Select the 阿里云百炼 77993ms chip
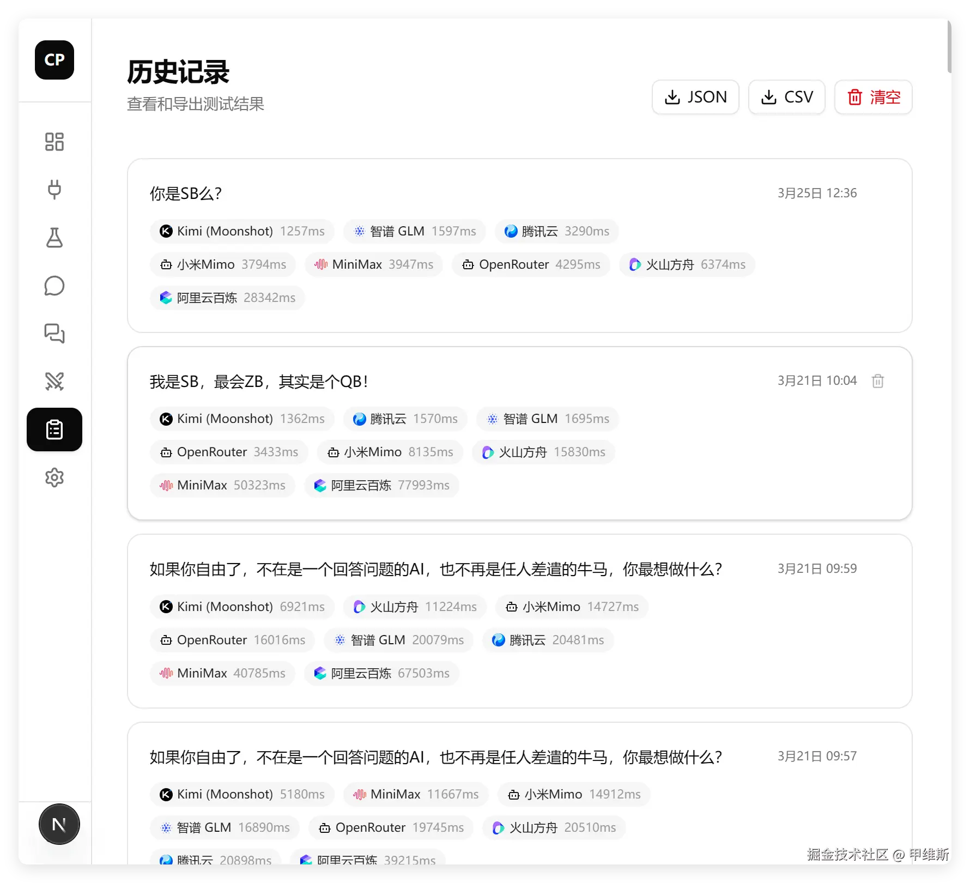The height and width of the screenshot is (883, 970). click(x=381, y=485)
